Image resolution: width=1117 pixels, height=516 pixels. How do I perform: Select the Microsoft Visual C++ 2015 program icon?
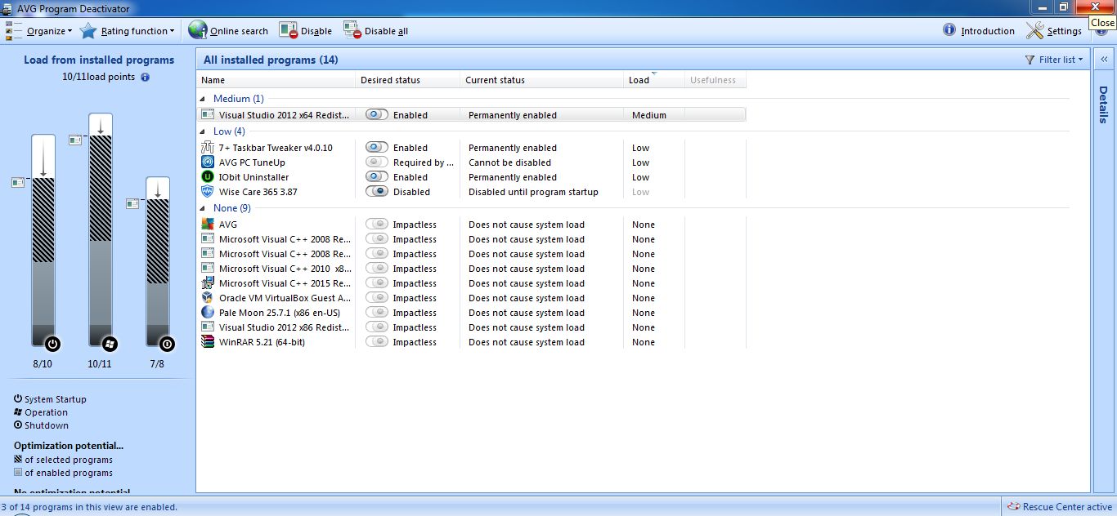point(208,283)
